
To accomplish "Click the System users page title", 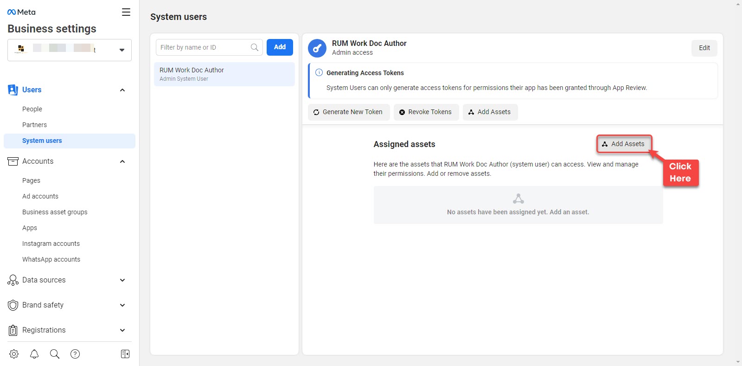I will click(179, 17).
